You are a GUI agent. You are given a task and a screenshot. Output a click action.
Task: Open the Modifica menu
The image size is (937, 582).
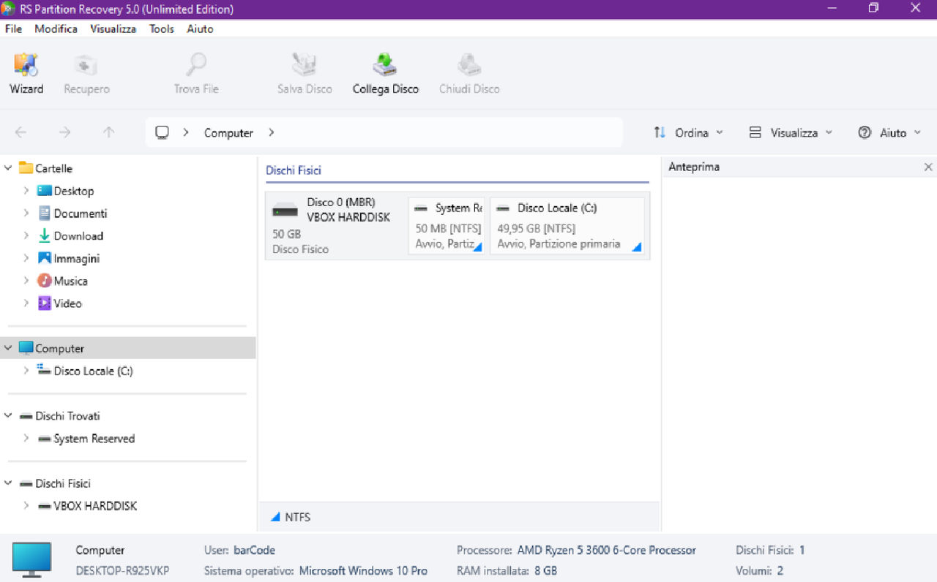click(56, 29)
